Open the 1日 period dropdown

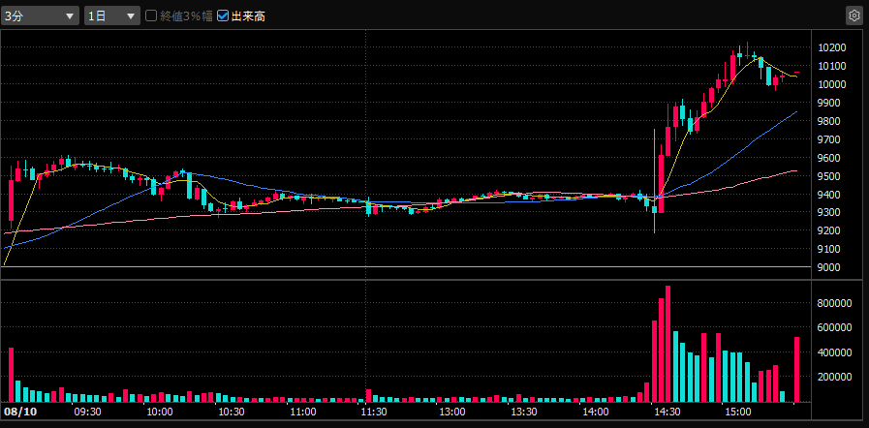pos(112,16)
